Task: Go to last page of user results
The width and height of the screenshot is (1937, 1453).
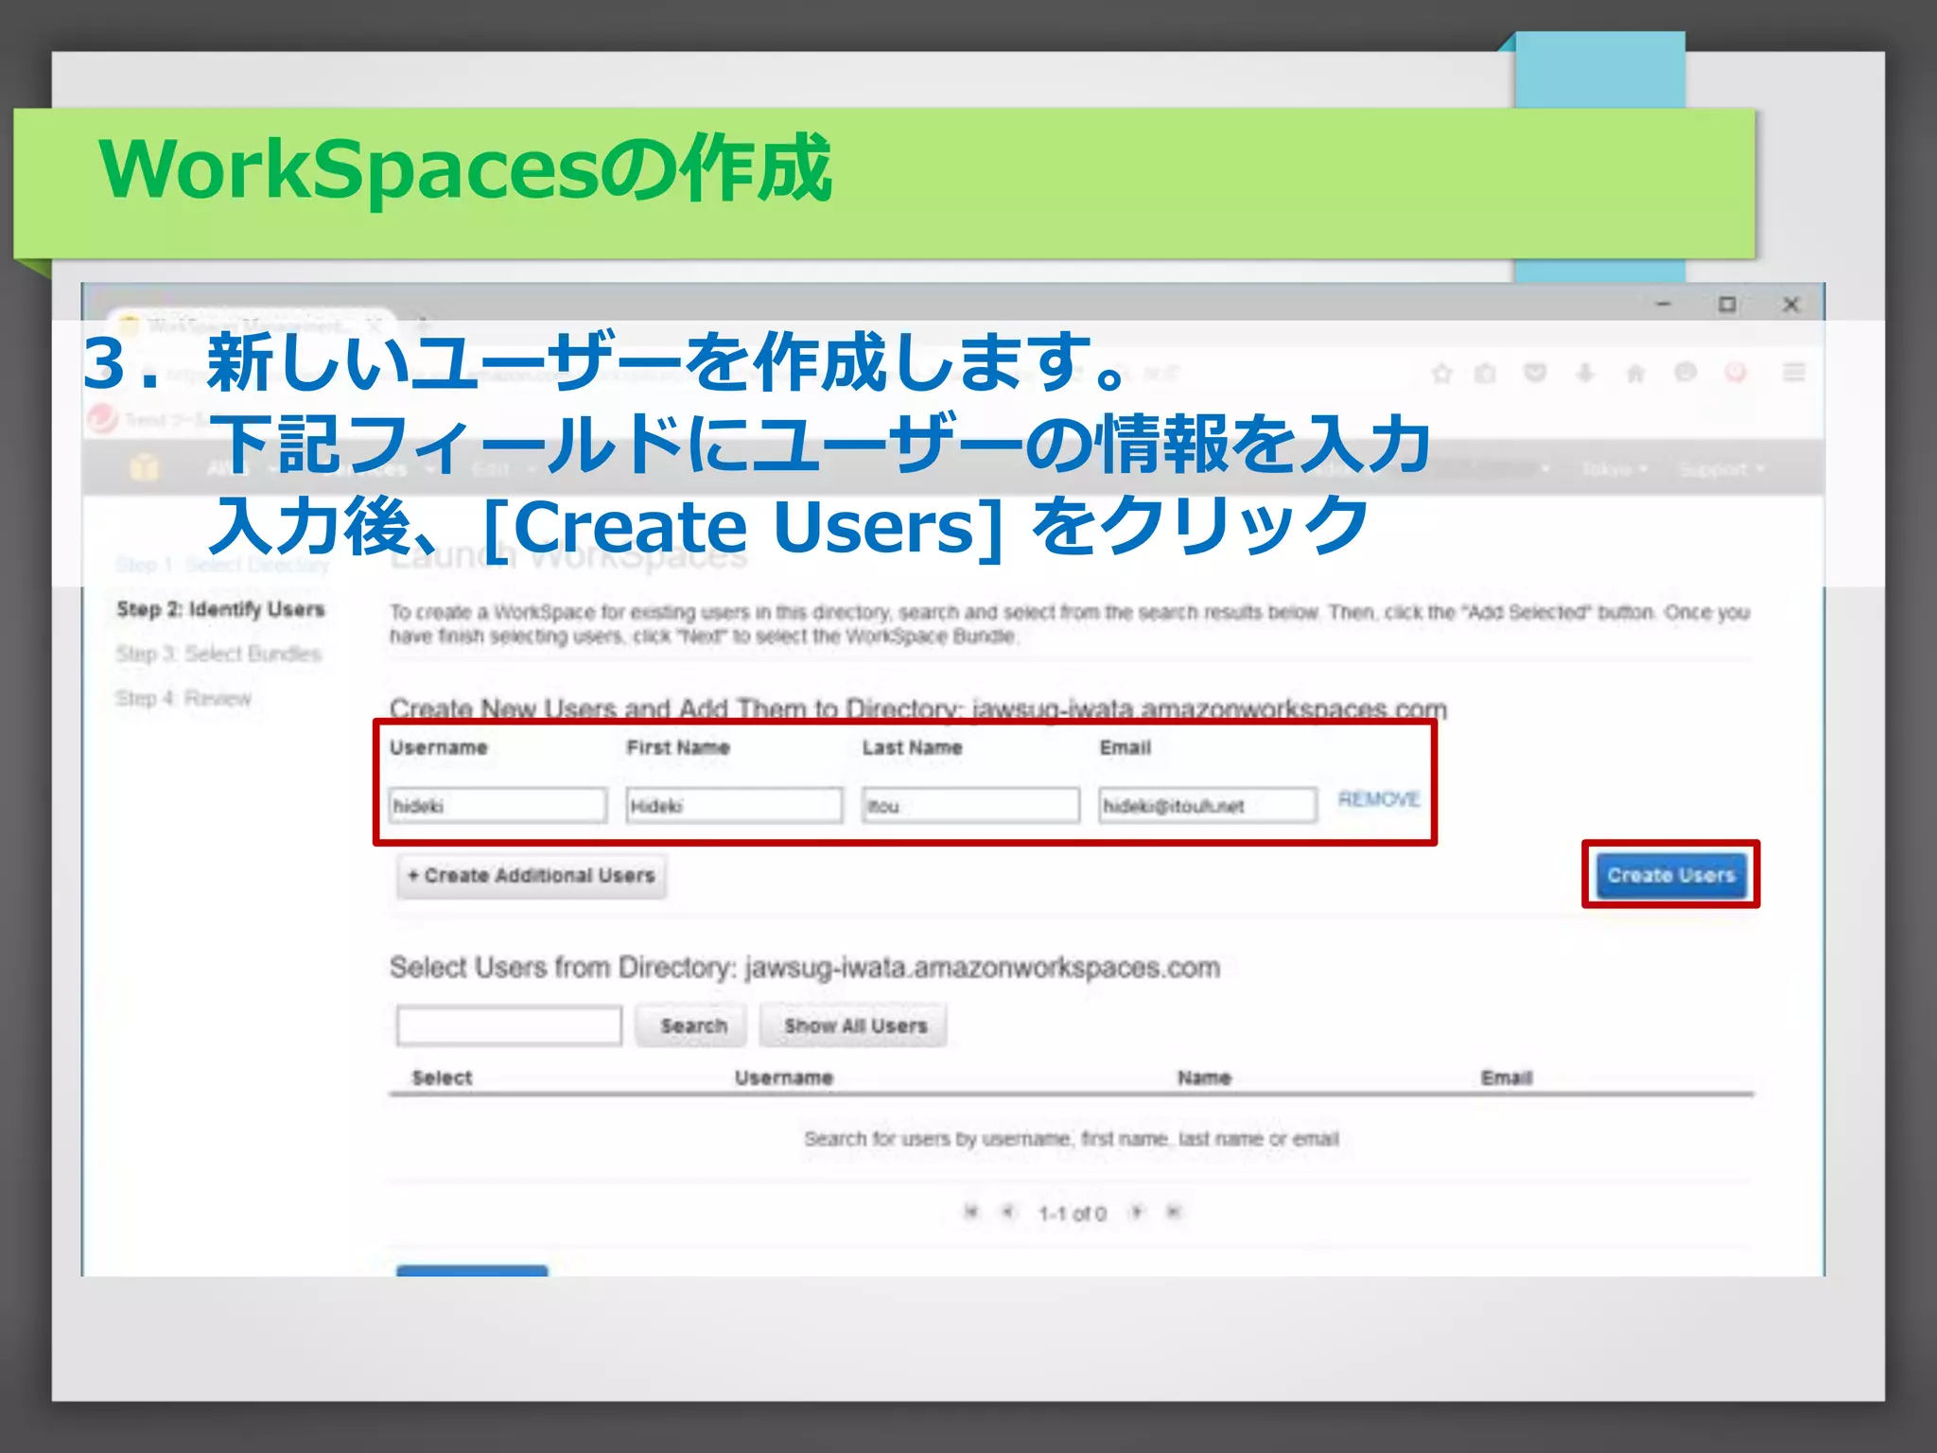Action: pos(1174,1212)
